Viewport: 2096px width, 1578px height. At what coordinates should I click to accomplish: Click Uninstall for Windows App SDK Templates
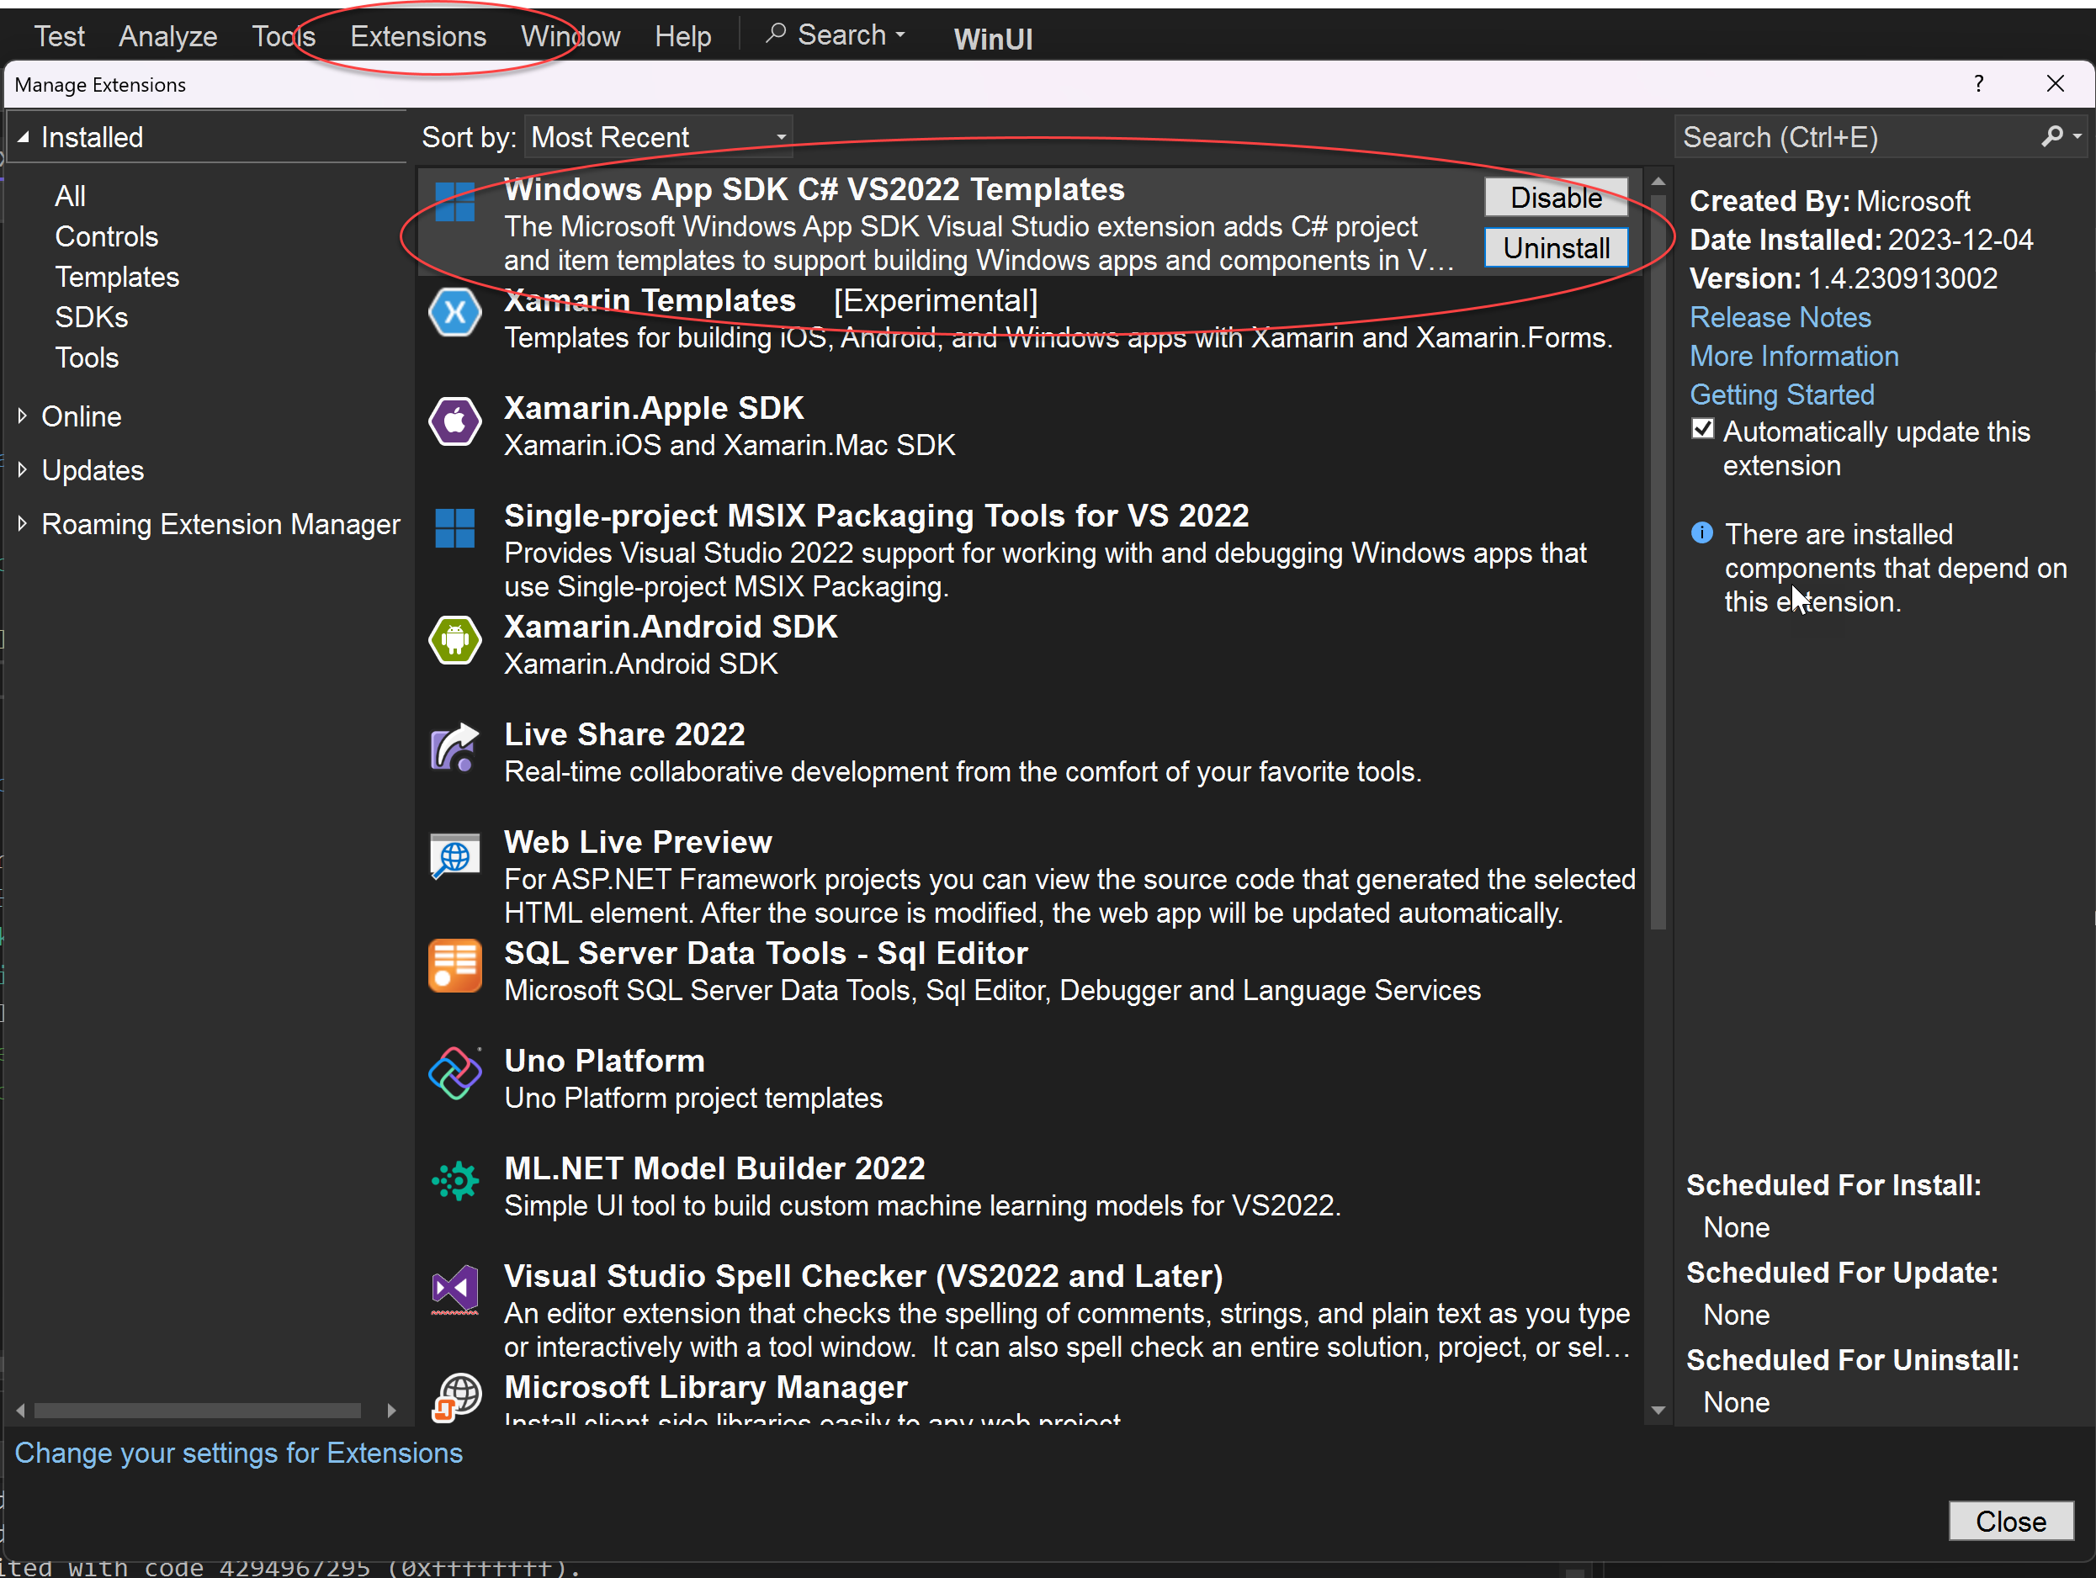coord(1554,247)
